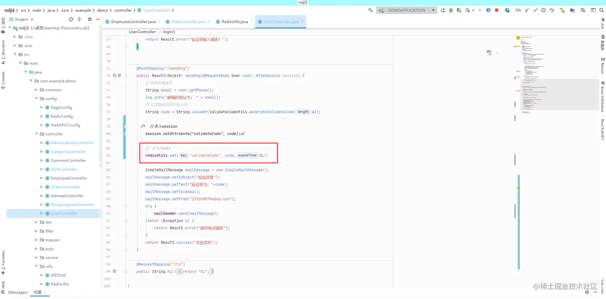Click the Git Rollback undo icon
Image resolution: width=606 pixels, height=299 pixels.
point(552,10)
